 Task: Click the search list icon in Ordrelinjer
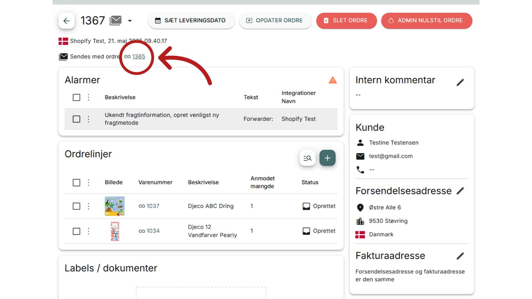(308, 158)
